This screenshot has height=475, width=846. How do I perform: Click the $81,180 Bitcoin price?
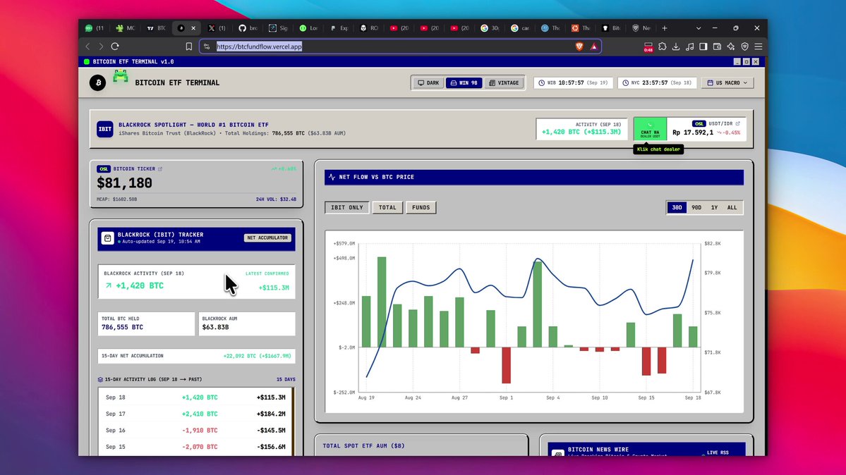pyautogui.click(x=124, y=183)
